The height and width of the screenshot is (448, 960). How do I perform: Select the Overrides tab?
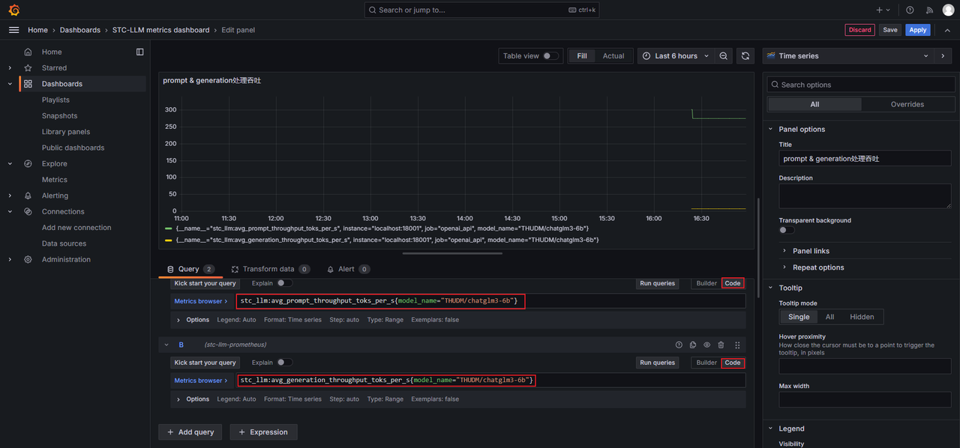coord(907,104)
